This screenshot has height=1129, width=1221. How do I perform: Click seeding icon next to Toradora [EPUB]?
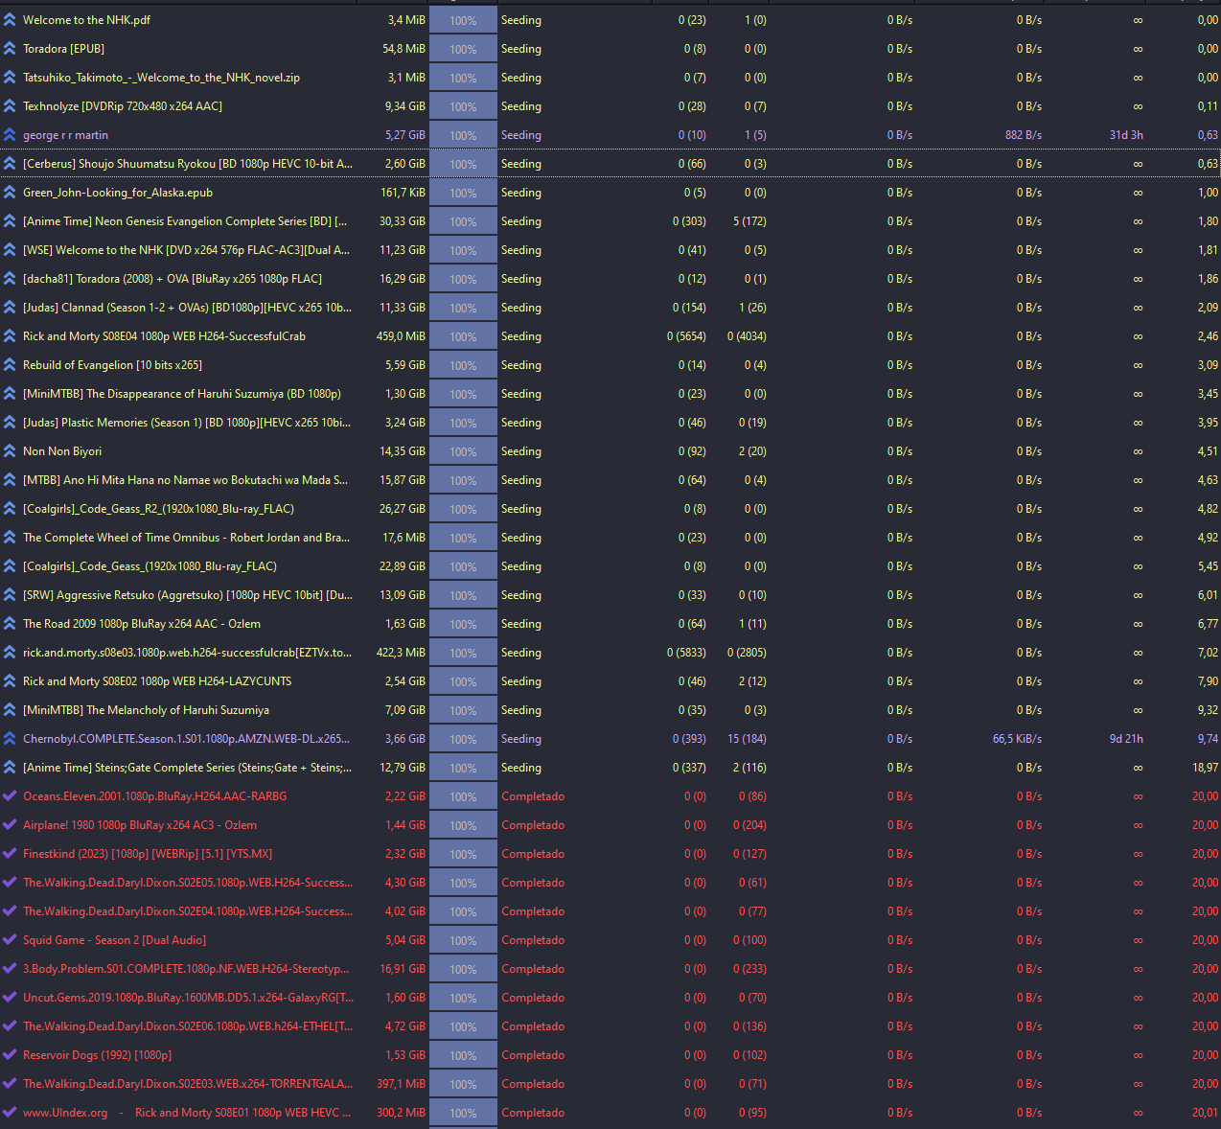pos(10,49)
